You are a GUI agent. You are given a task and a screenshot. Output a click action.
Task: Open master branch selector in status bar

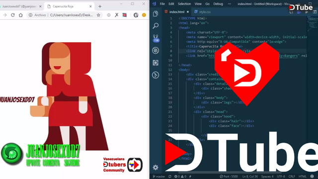(x=159, y=177)
